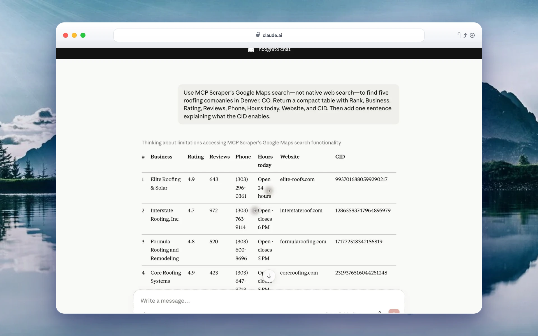Click the phone number (303) 296-0361
Screen dimensions: 538x336
coord(242,188)
